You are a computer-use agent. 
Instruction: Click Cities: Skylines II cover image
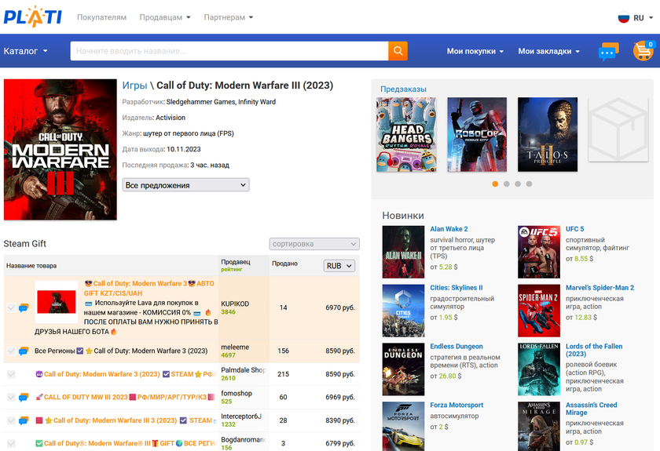[403, 311]
